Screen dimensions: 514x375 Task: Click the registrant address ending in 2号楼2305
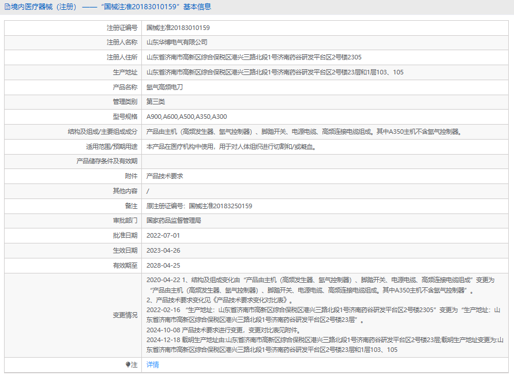coord(254,57)
